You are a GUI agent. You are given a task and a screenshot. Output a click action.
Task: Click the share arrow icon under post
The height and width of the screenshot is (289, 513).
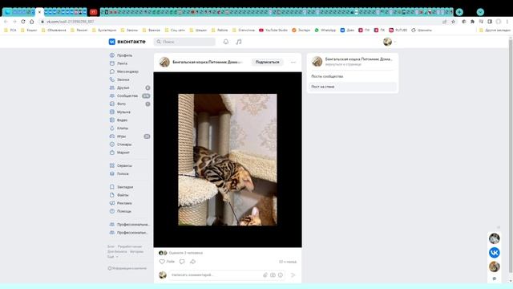192,262
